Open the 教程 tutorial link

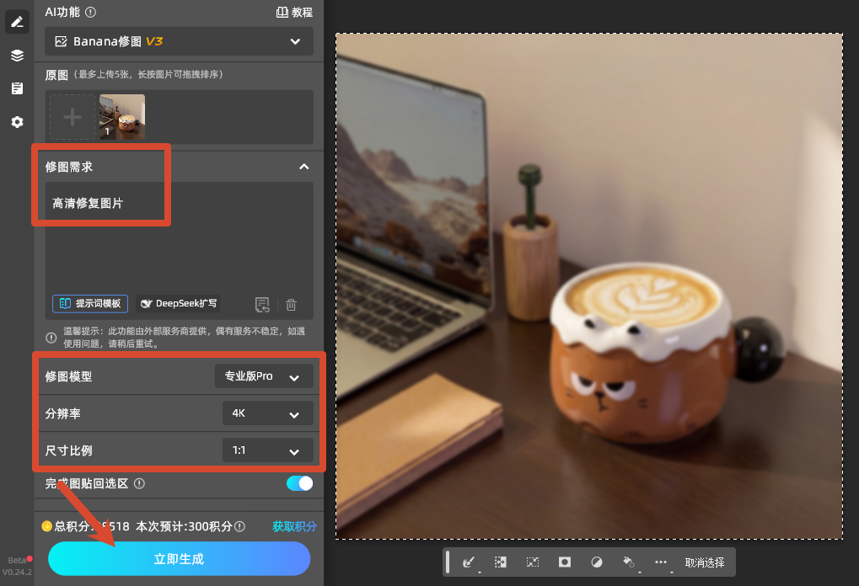294,12
